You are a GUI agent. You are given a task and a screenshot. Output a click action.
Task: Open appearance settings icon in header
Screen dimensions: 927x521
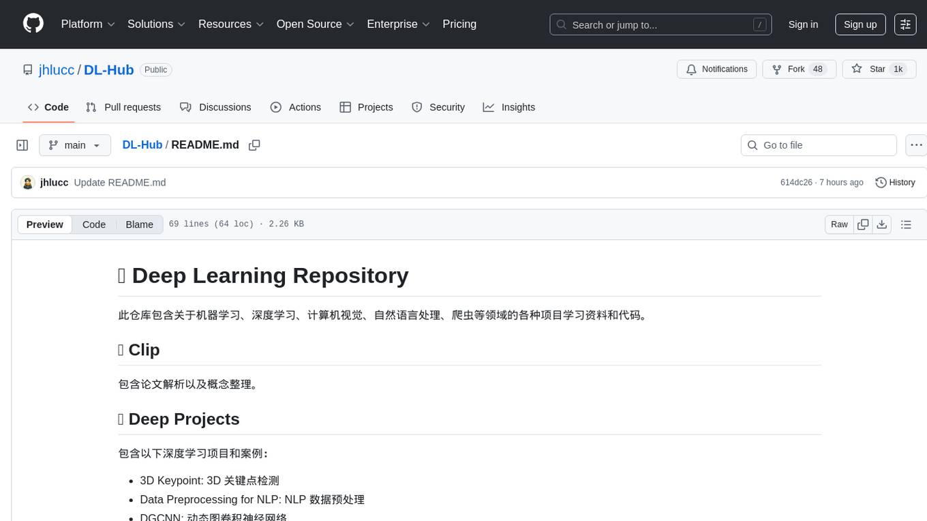click(905, 25)
